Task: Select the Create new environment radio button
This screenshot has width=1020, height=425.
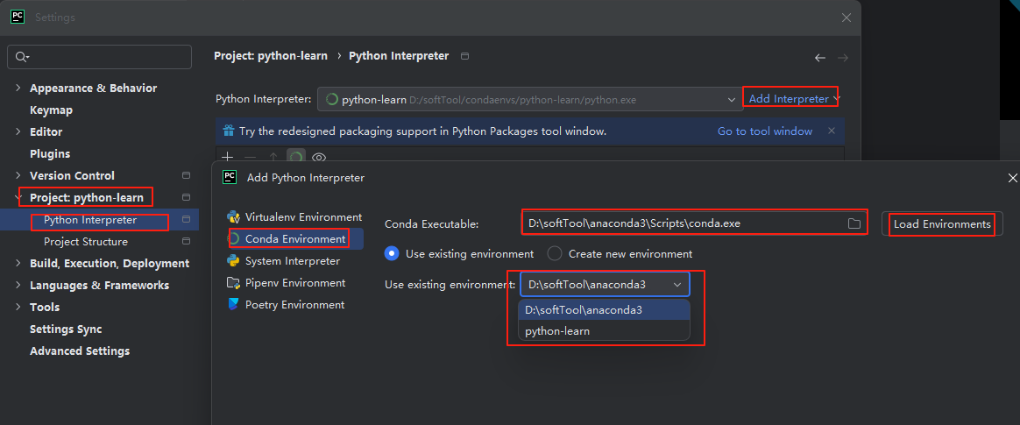Action: 554,254
